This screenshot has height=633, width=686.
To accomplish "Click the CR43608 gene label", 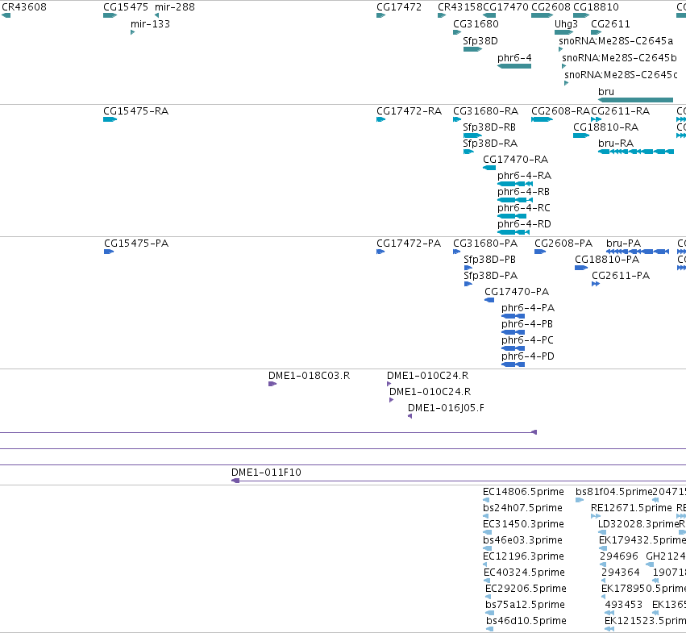I will point(24,7).
